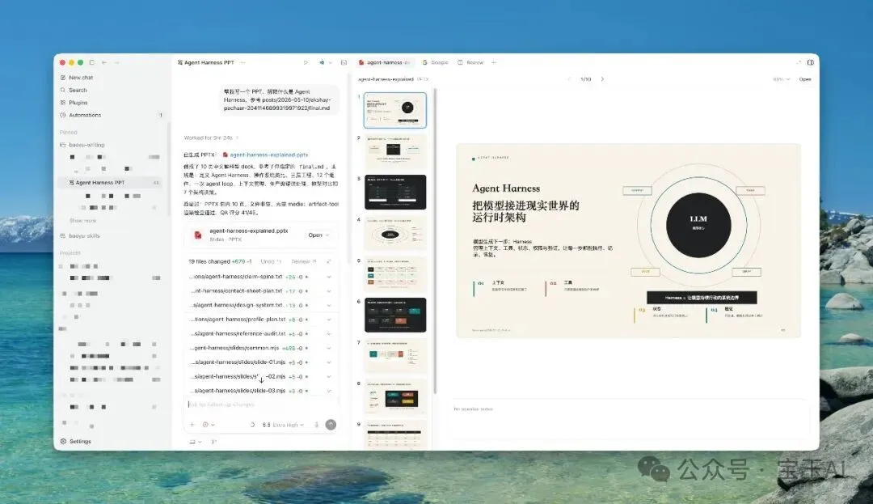The image size is (873, 504).
Task: Expand the Open dropdown on pptx card
Action: (x=327, y=235)
